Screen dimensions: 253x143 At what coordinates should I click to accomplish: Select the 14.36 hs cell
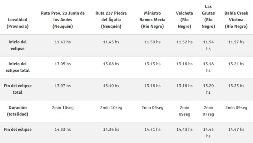111,129
